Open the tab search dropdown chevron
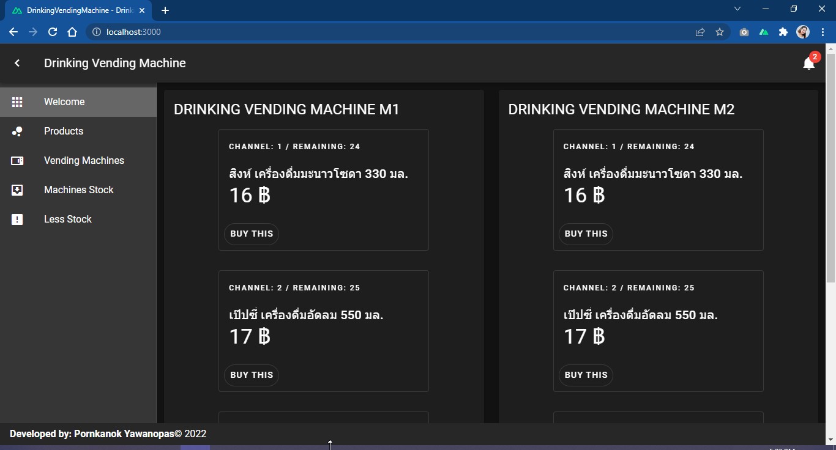The width and height of the screenshot is (836, 450). pos(737,9)
